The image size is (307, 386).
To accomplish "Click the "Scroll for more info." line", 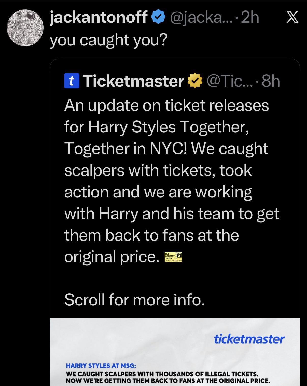I will coord(134,300).
